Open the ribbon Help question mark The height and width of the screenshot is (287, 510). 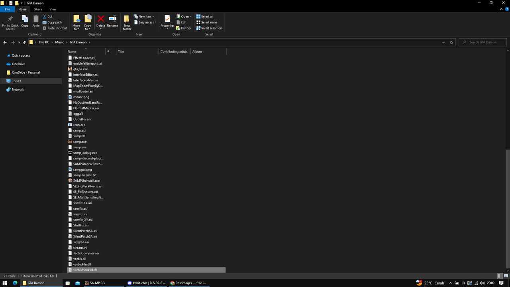click(506, 9)
